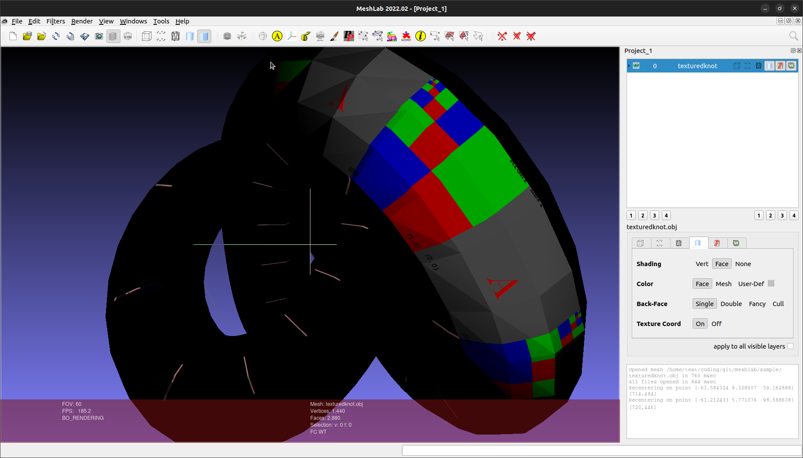Screen dimensions: 803x458
Task: Open the GEOREF alignment tool
Action: point(406,36)
